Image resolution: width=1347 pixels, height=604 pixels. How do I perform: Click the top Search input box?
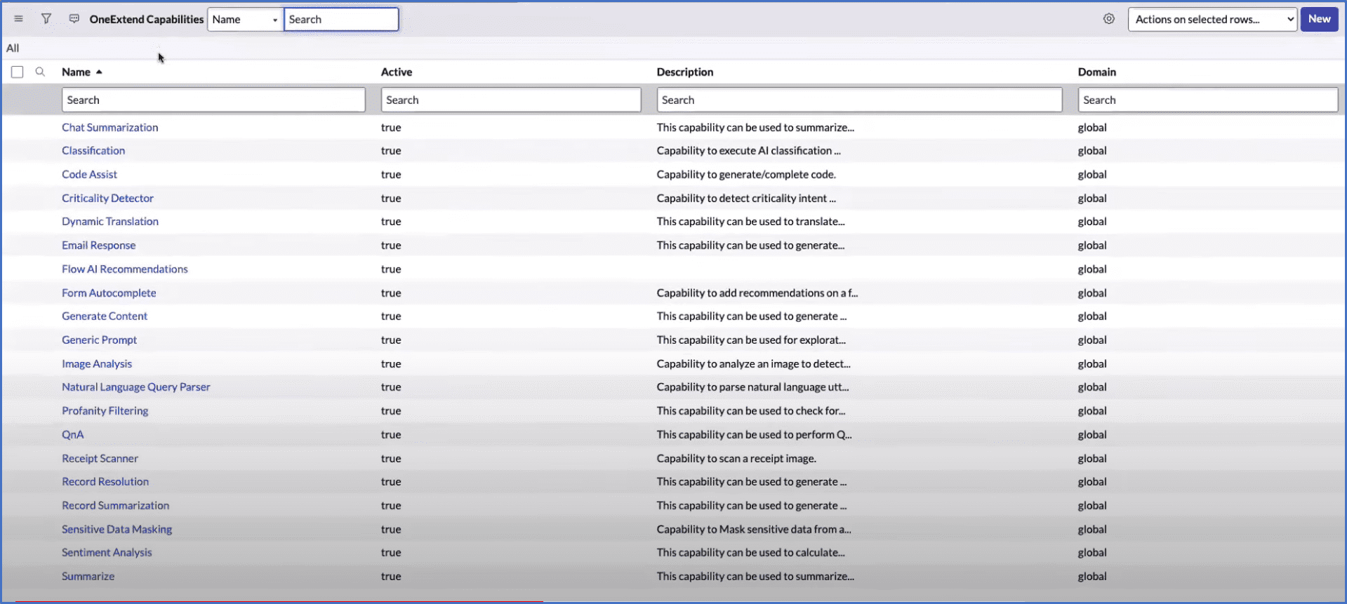point(341,20)
